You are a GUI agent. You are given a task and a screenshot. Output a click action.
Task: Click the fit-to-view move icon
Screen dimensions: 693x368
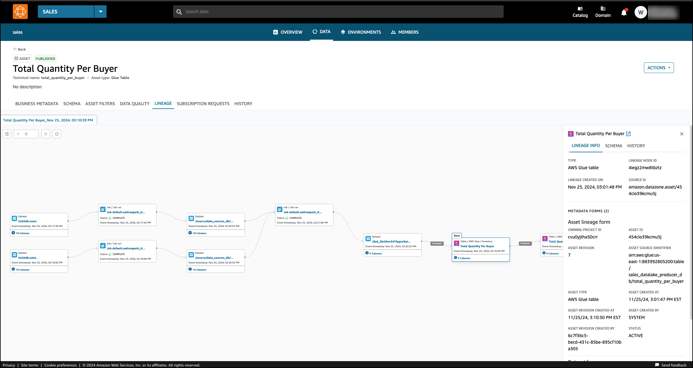[26, 134]
